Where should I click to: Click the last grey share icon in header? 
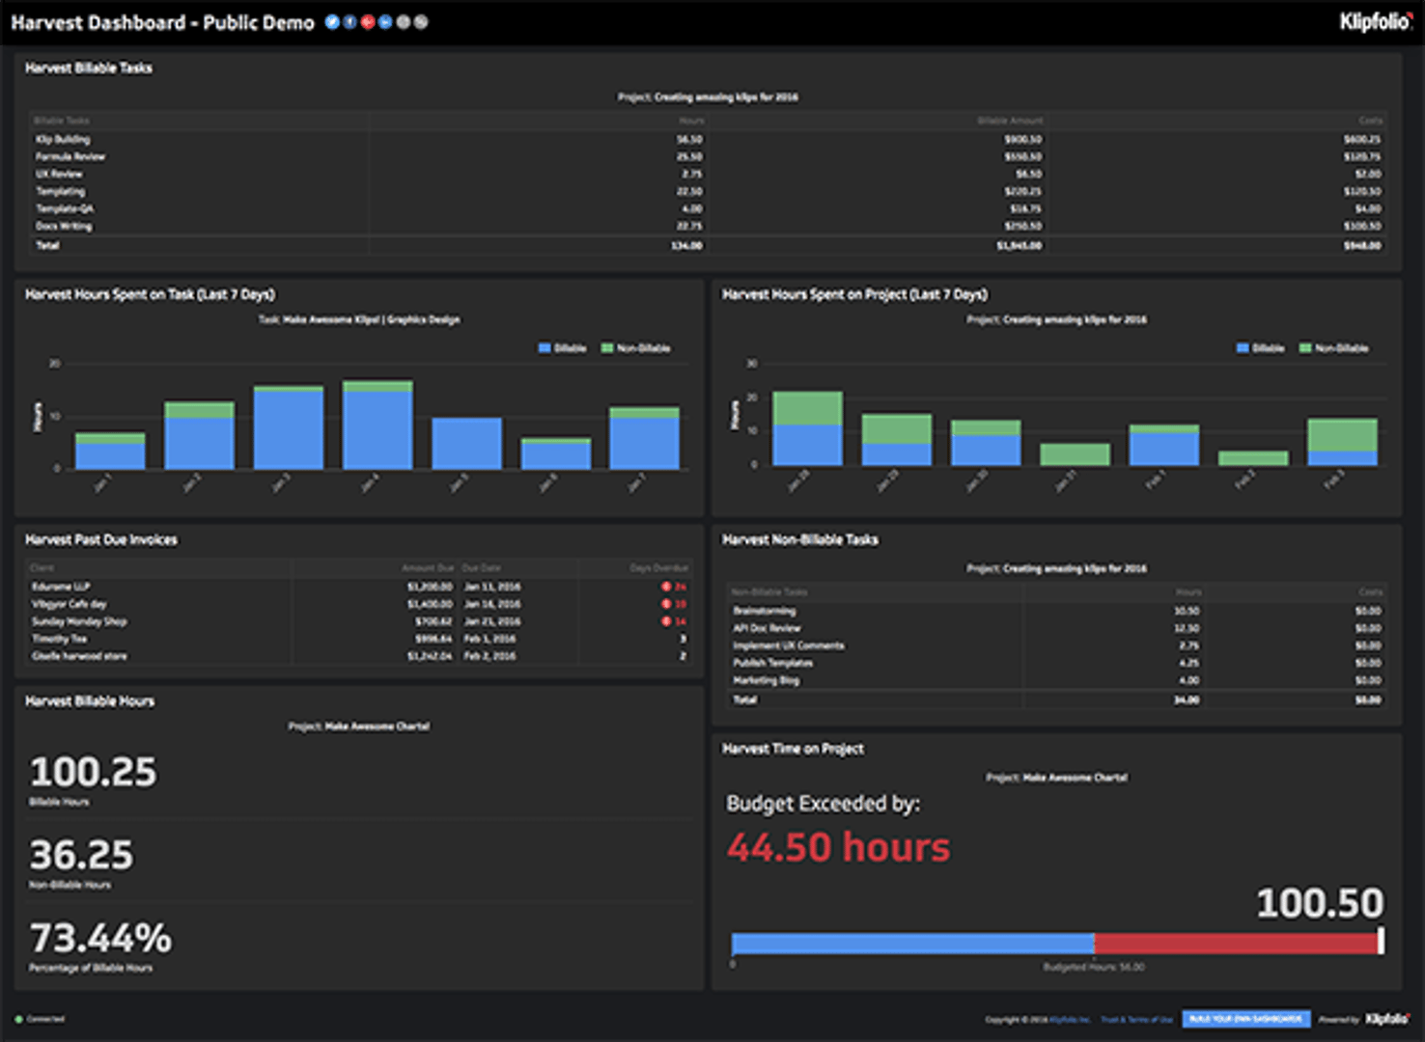tap(421, 22)
